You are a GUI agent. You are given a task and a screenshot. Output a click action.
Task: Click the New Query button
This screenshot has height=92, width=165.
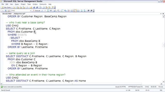pyautogui.click(x=6, y=7)
